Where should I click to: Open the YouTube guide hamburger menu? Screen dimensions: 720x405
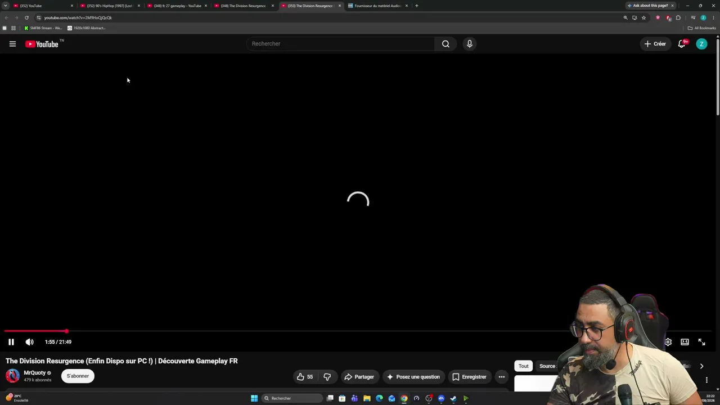(12, 44)
